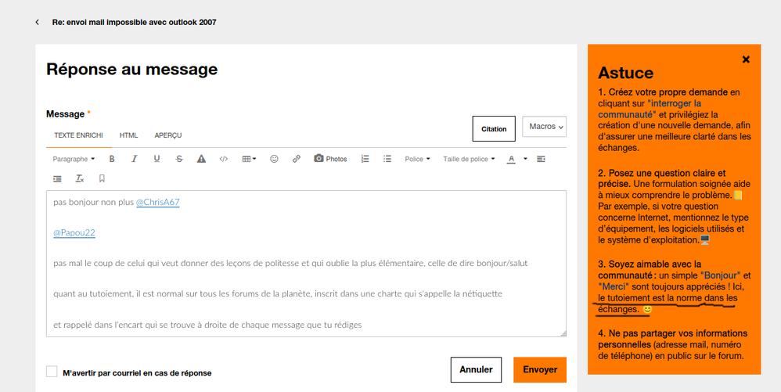Click inside the message text area
The image size is (781, 392).
[306, 264]
